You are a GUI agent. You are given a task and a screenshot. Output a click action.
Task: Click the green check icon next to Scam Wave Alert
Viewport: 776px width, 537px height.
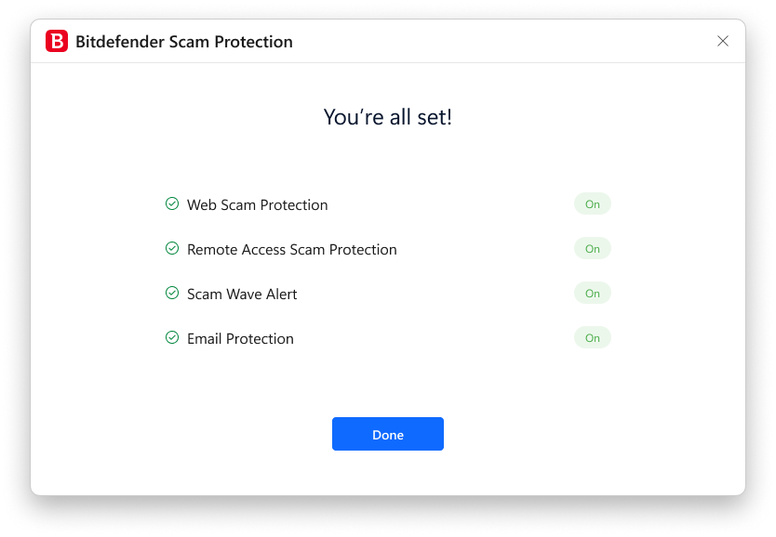tap(172, 293)
